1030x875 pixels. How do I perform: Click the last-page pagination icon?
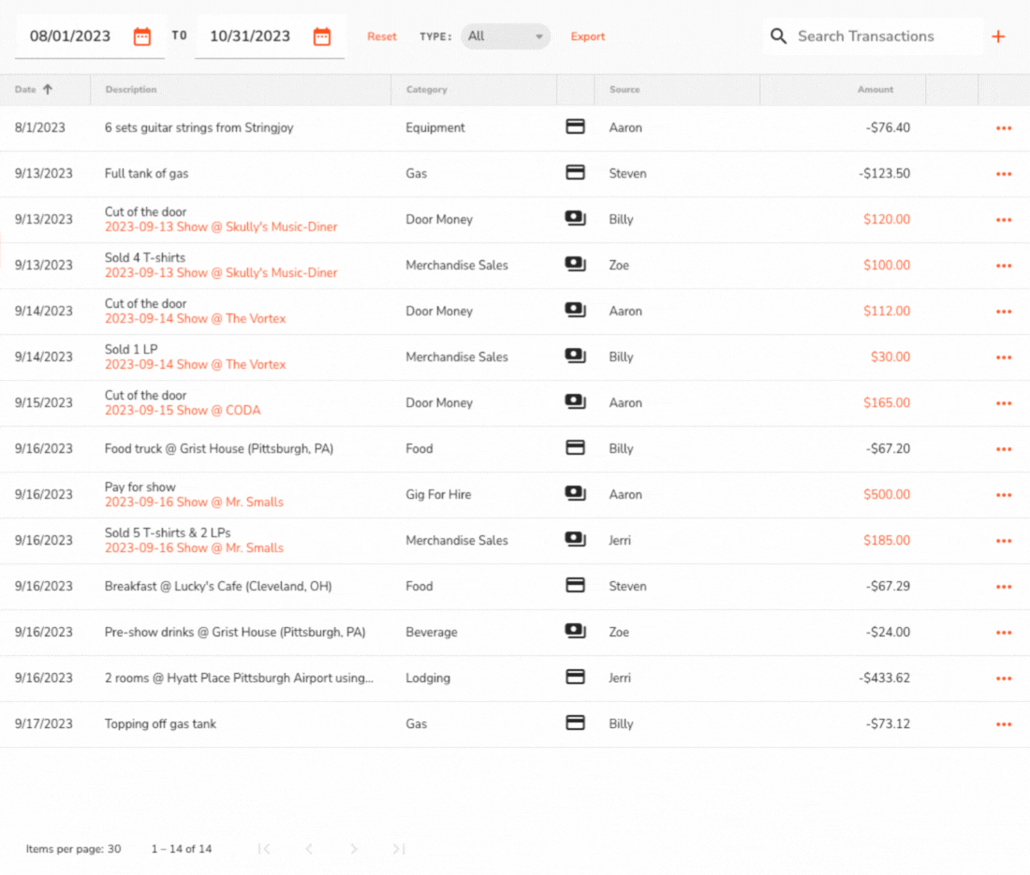coord(398,849)
